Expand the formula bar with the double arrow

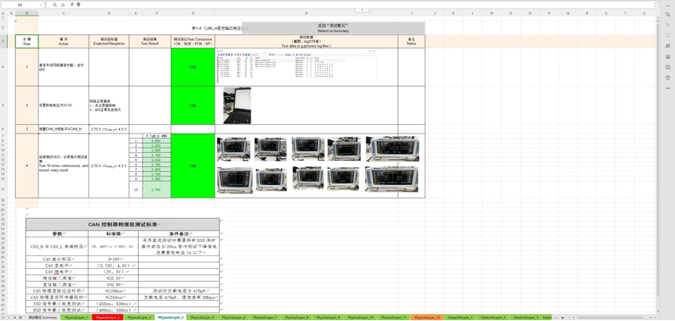pyautogui.click(x=655, y=5)
